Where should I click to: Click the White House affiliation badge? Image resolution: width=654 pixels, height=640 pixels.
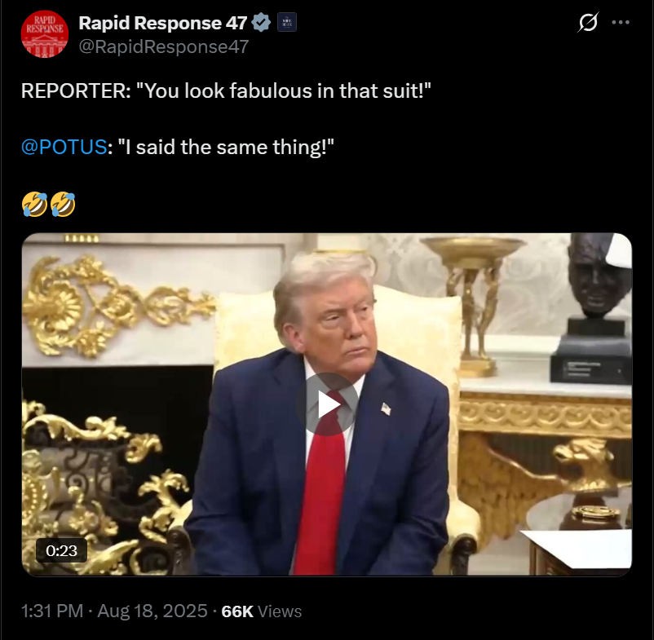287,23
